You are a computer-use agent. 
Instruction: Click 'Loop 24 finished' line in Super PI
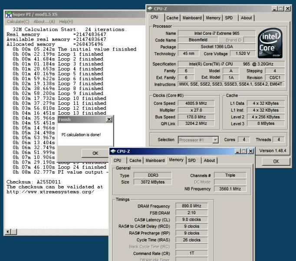(82, 167)
